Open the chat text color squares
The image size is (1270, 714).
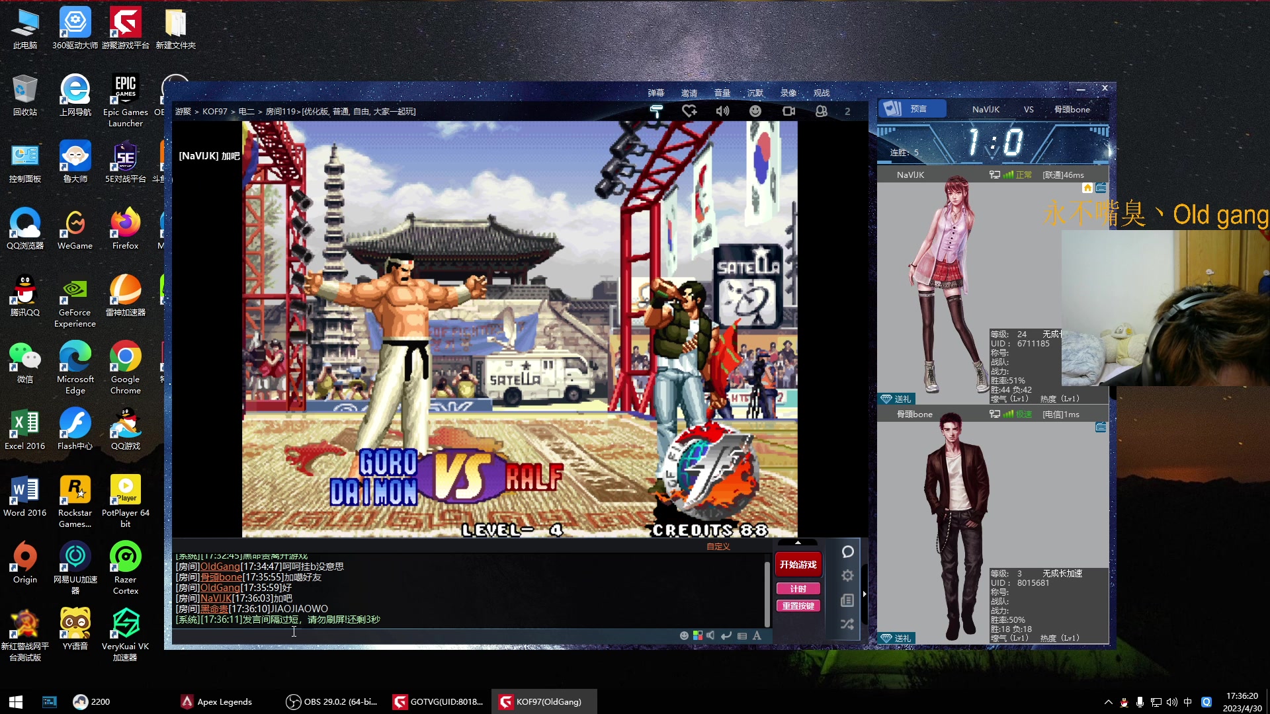(698, 635)
